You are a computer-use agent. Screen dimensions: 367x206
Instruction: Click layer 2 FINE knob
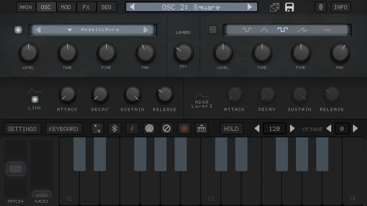click(x=301, y=53)
